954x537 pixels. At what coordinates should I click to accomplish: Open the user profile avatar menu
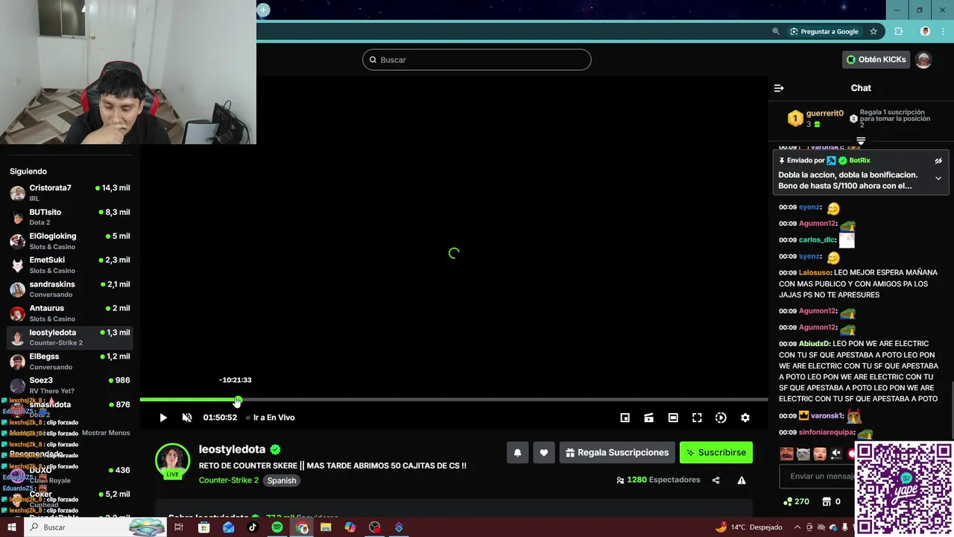coord(923,60)
